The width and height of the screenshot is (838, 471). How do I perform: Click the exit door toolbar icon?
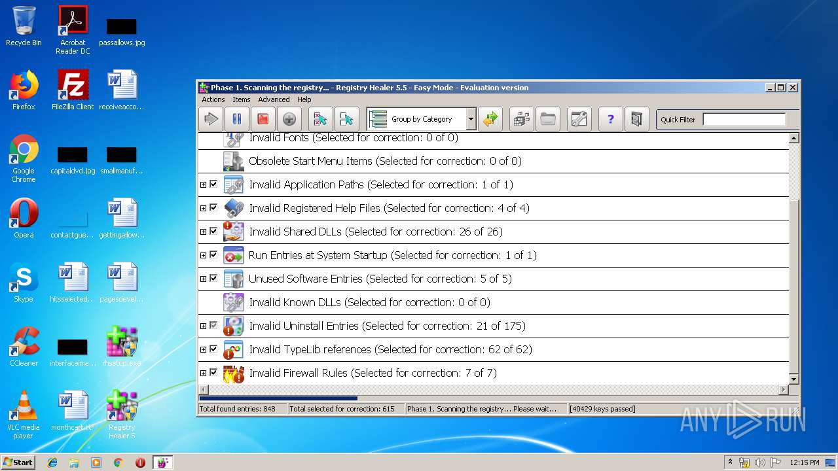[x=636, y=119]
